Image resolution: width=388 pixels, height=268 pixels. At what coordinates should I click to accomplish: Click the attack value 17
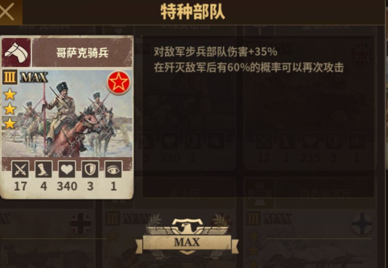click(20, 186)
